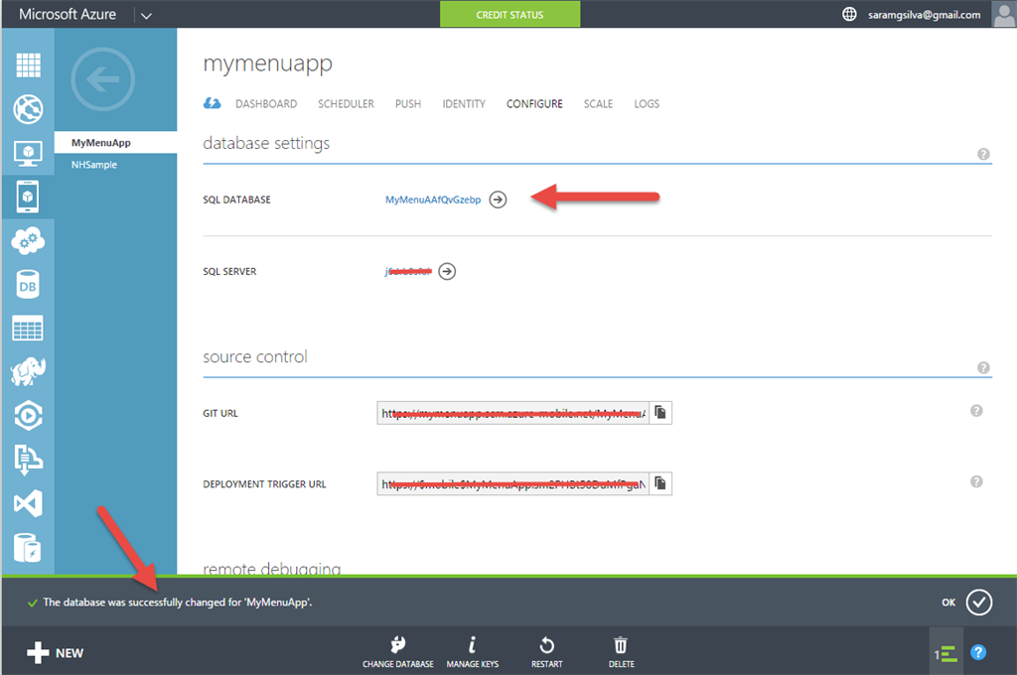Click Delete command
This screenshot has width=1017, height=675.
(x=621, y=651)
